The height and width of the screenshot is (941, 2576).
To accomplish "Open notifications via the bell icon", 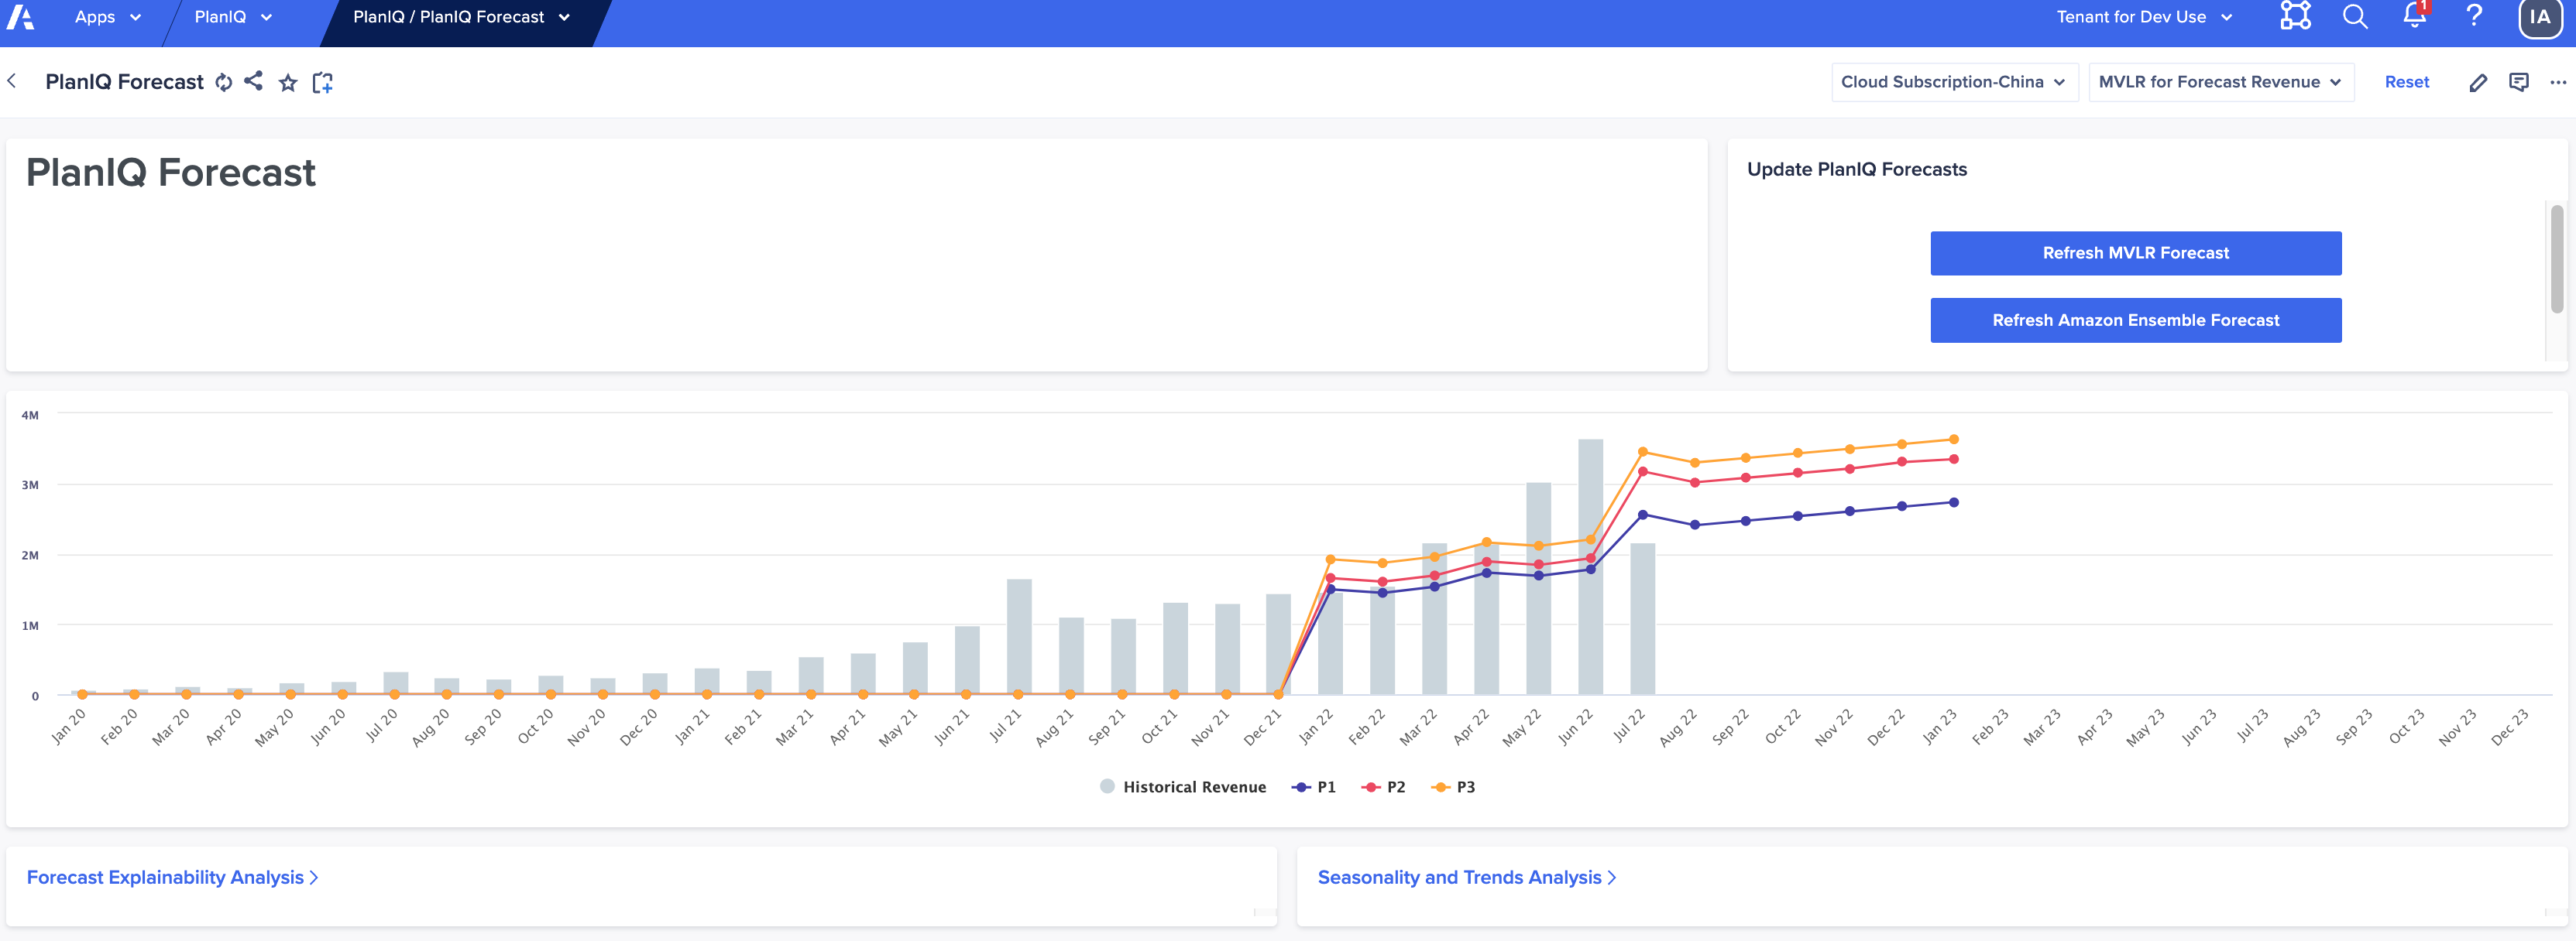I will click(x=2414, y=16).
